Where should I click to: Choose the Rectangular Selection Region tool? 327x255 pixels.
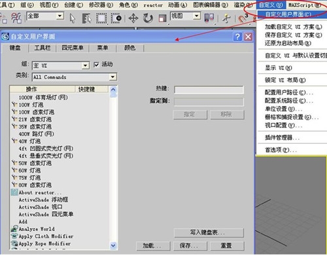point(101,18)
